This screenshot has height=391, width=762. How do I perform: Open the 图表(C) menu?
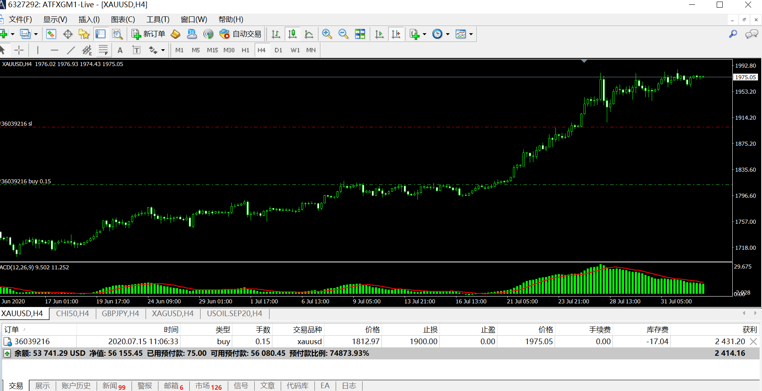click(x=123, y=20)
